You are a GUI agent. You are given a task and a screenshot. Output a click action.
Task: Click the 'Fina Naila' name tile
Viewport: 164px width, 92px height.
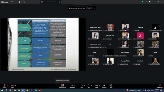[x=140, y=61]
